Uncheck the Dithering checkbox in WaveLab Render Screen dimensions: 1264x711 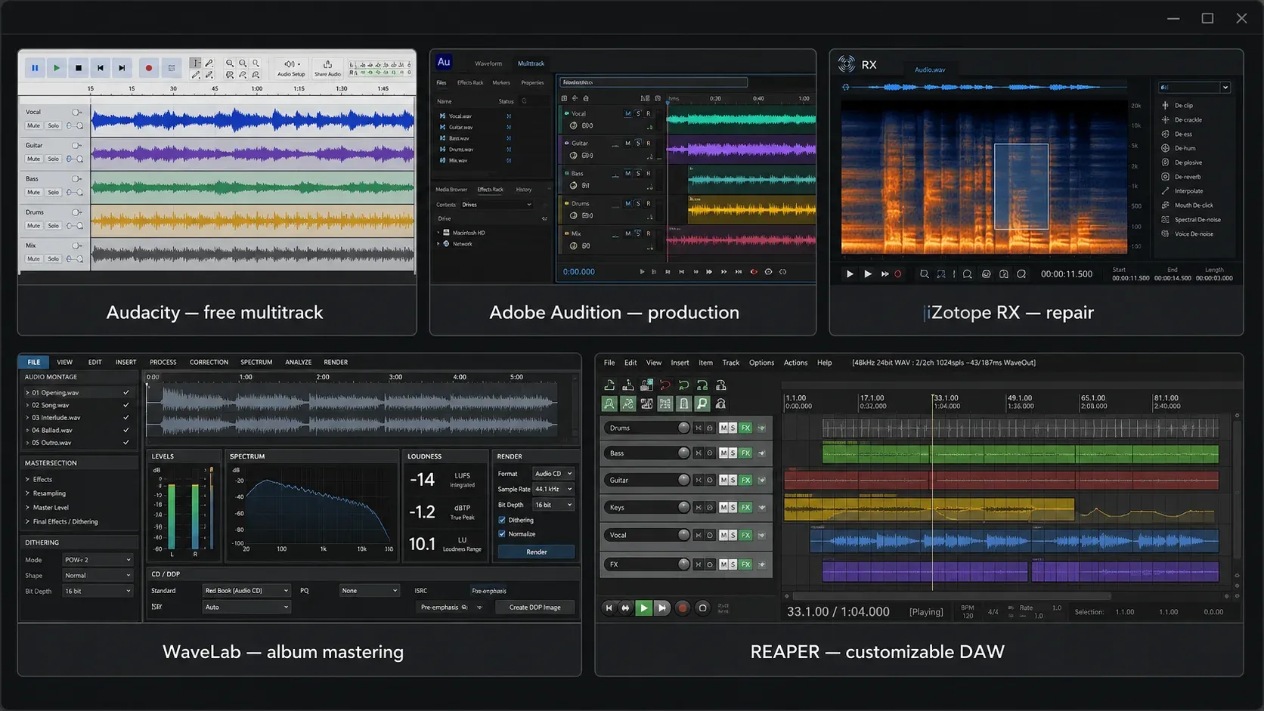pyautogui.click(x=502, y=520)
